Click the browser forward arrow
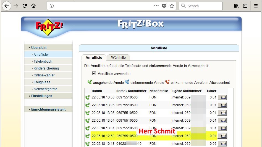Viewport: 262px width, 147px height. (16, 6)
